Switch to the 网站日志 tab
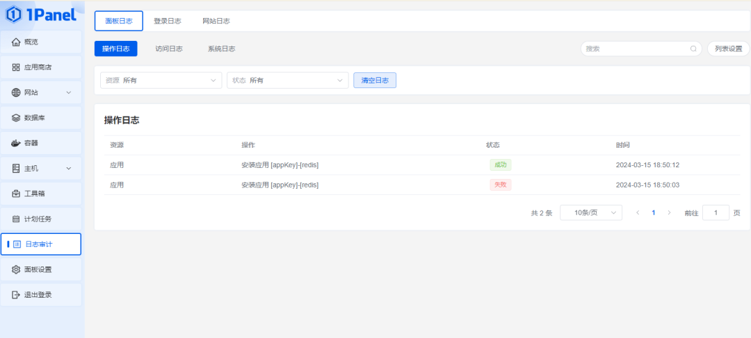This screenshot has width=751, height=338. click(x=216, y=22)
